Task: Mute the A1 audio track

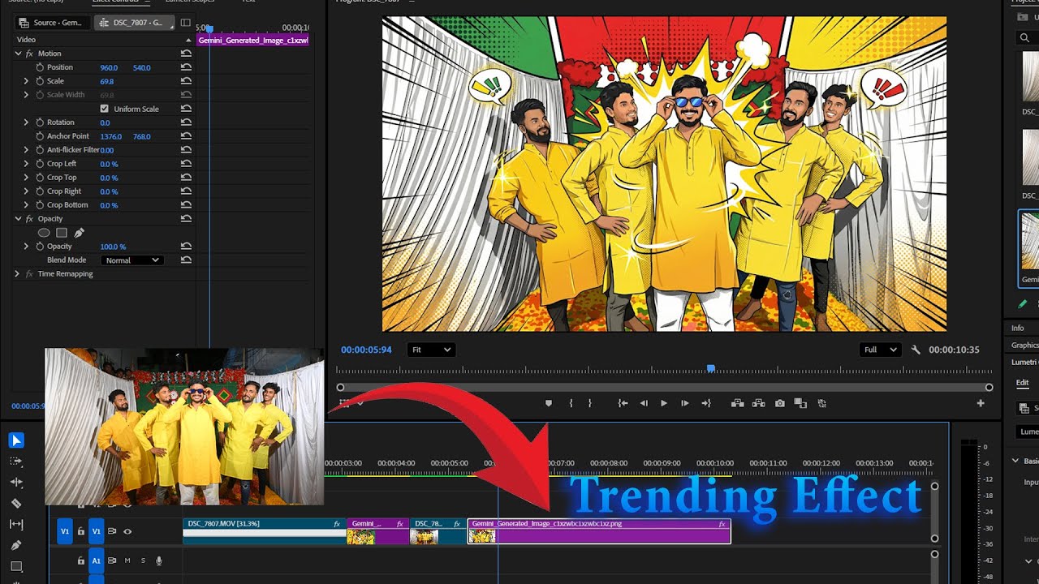Action: point(127,560)
